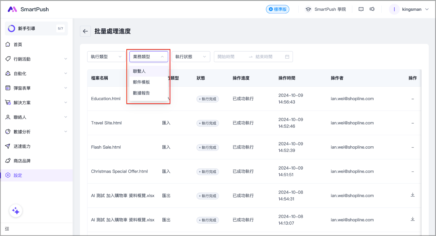This screenshot has height=236, width=436.
Task: Click the announcement speaker icon
Action: tap(372, 9)
